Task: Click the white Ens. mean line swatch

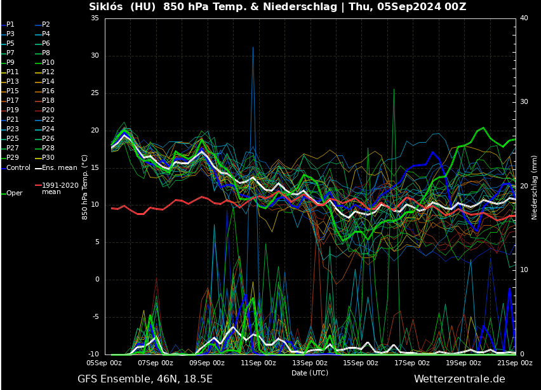Action: click(x=37, y=168)
